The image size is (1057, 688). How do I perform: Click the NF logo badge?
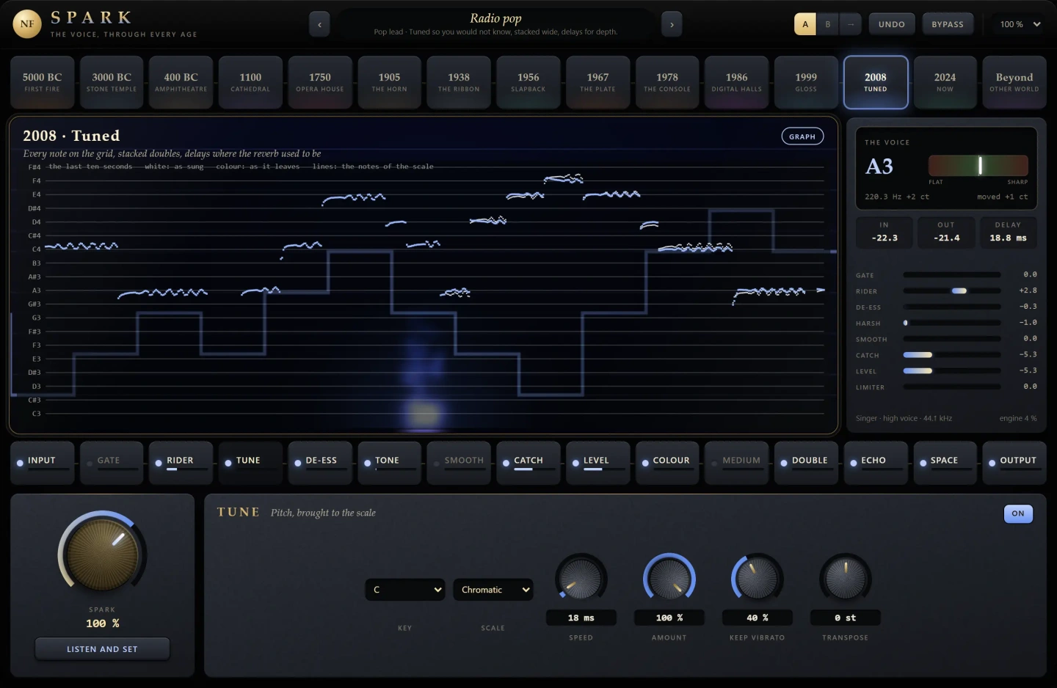(27, 23)
